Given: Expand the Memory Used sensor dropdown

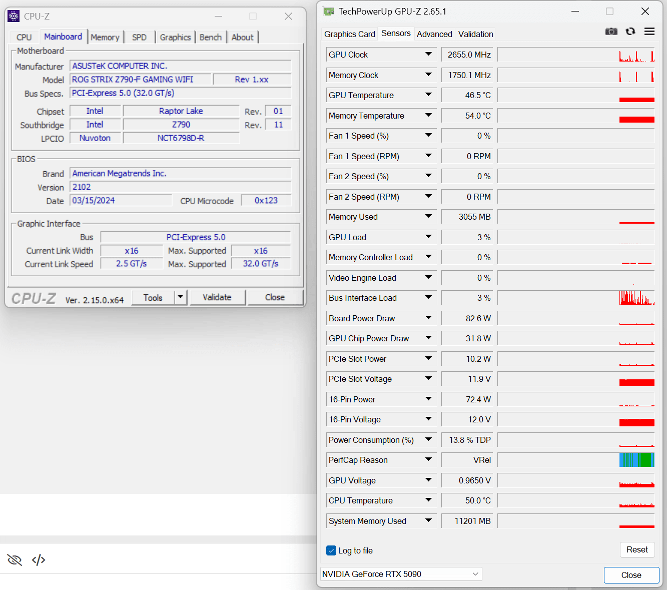Looking at the screenshot, I should 428,216.
